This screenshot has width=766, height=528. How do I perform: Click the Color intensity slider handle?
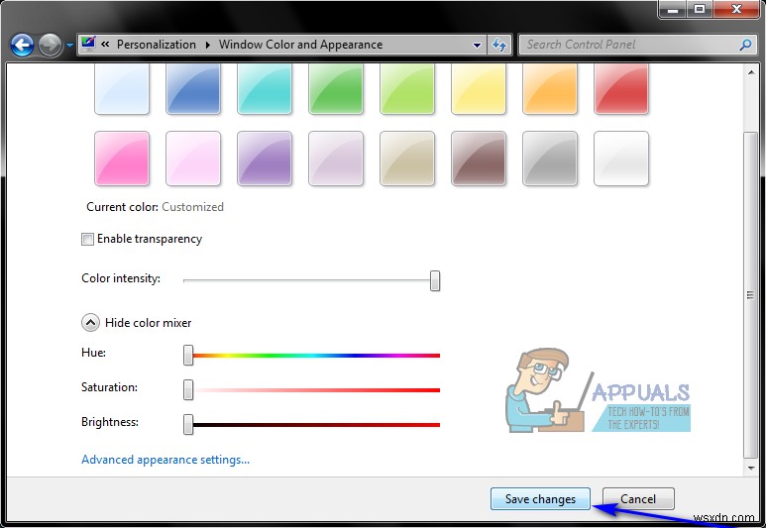click(x=435, y=281)
